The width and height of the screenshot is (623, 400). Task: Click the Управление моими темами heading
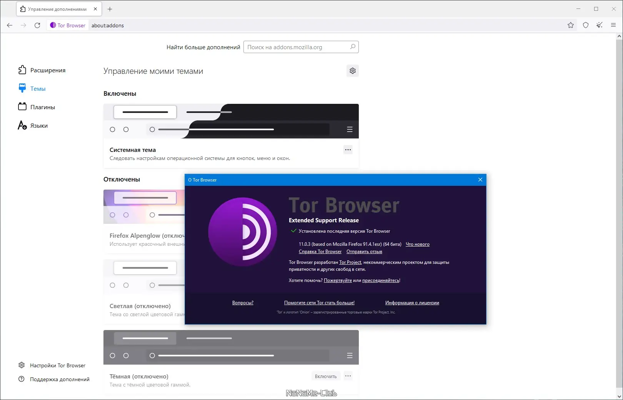pos(153,71)
